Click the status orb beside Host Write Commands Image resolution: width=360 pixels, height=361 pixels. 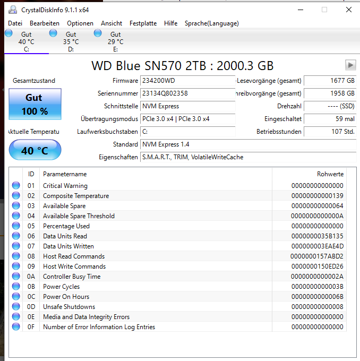(16, 266)
